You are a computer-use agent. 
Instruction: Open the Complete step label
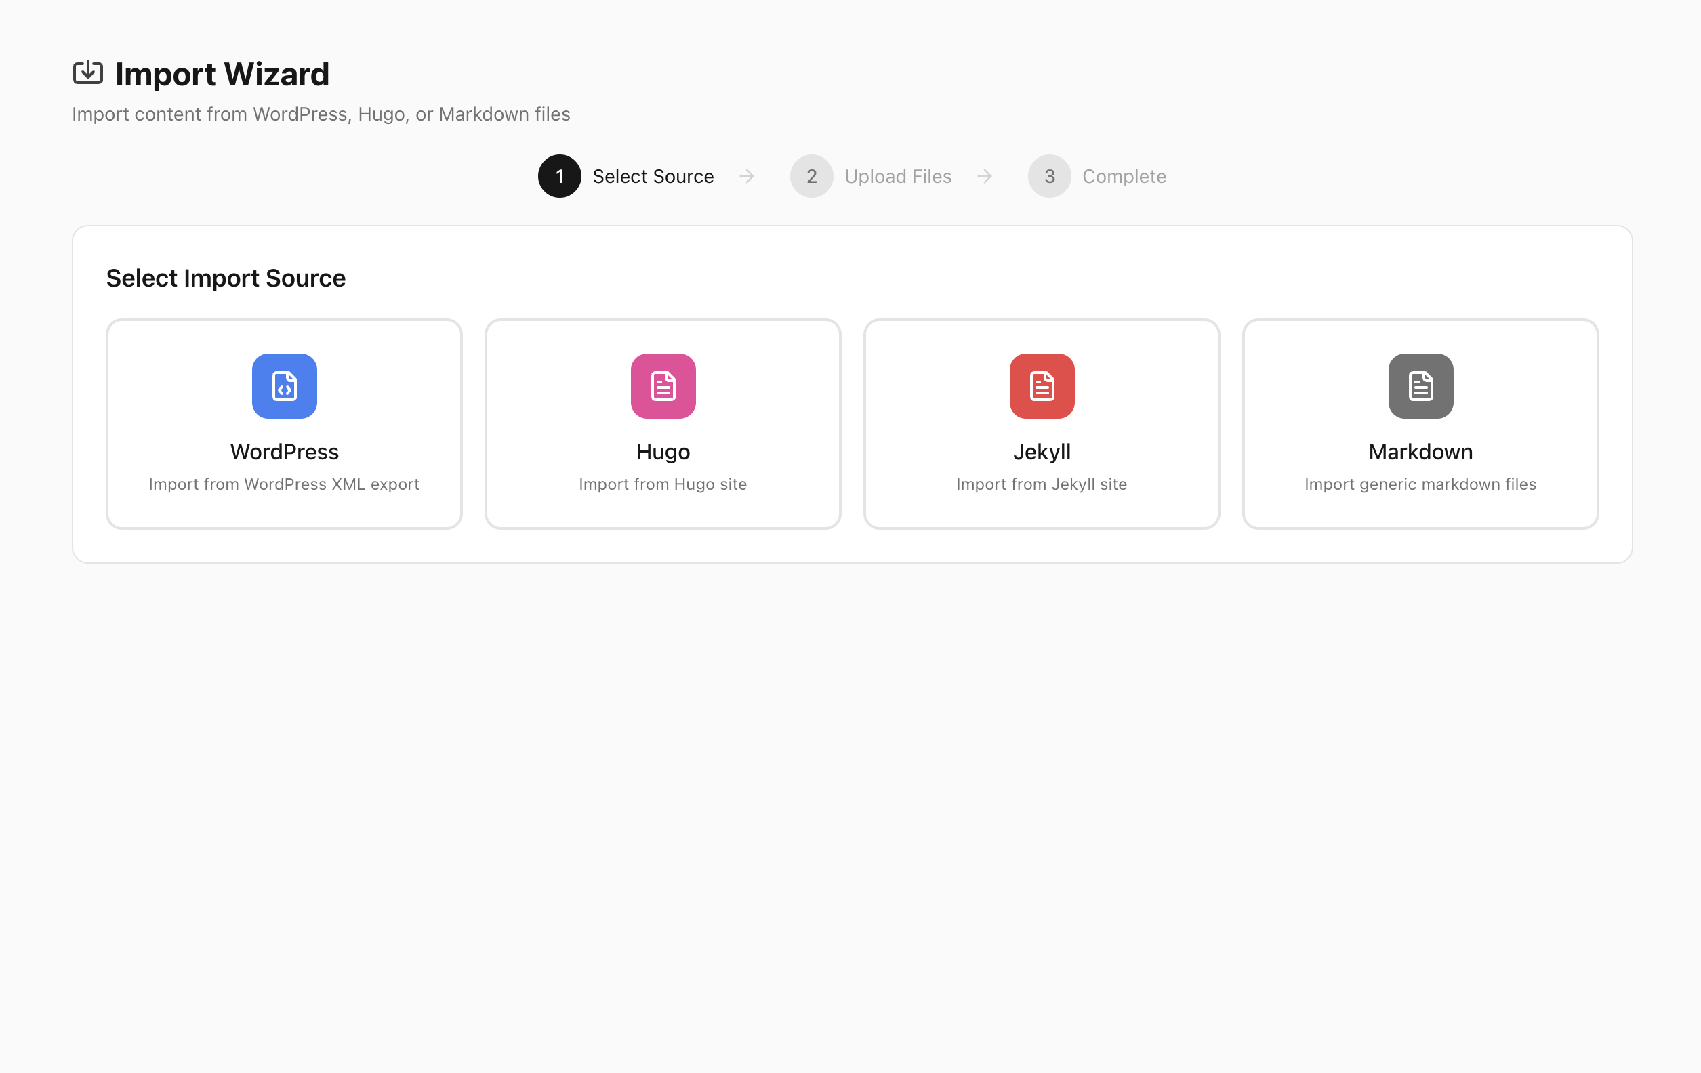coord(1124,177)
